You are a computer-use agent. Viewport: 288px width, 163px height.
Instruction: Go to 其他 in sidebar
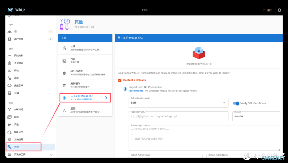tap(30, 147)
